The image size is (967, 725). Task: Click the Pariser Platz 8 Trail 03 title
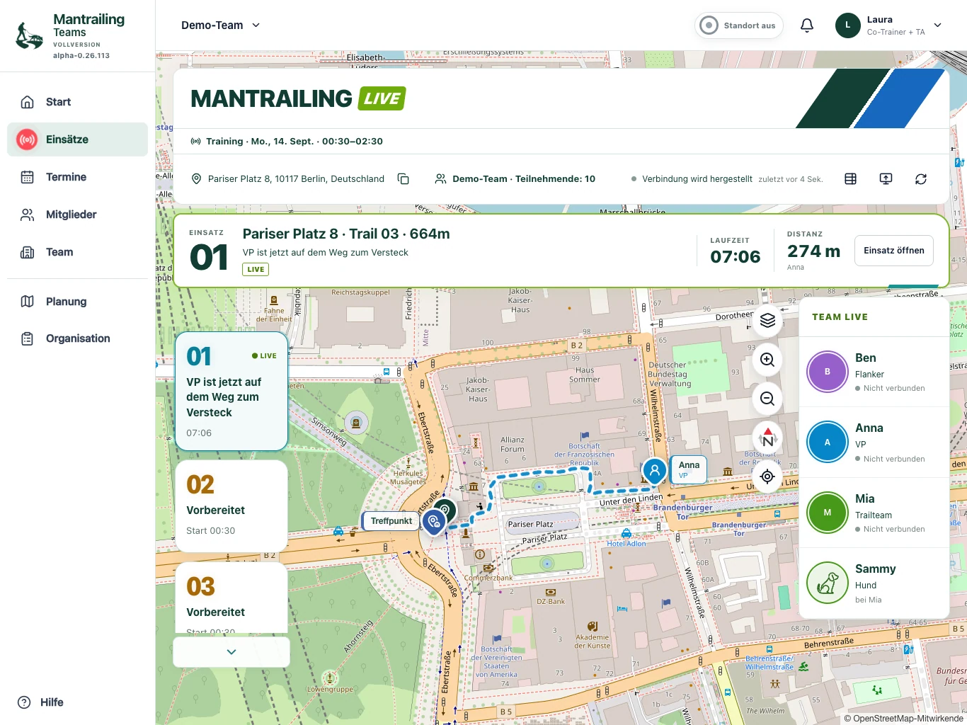pyautogui.click(x=346, y=234)
